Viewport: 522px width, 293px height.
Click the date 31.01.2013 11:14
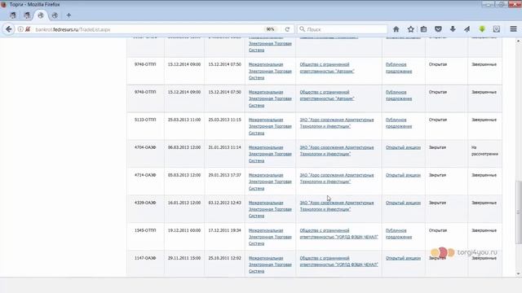click(x=225, y=147)
